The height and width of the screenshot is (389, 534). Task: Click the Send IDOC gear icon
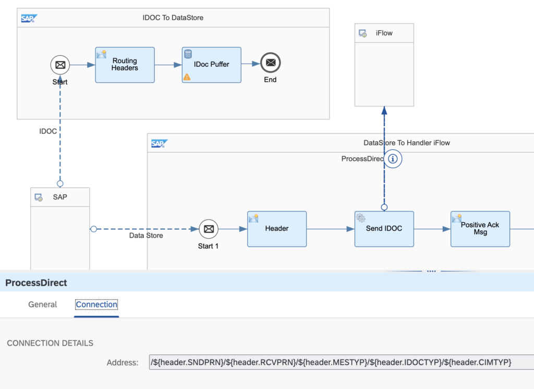361,218
